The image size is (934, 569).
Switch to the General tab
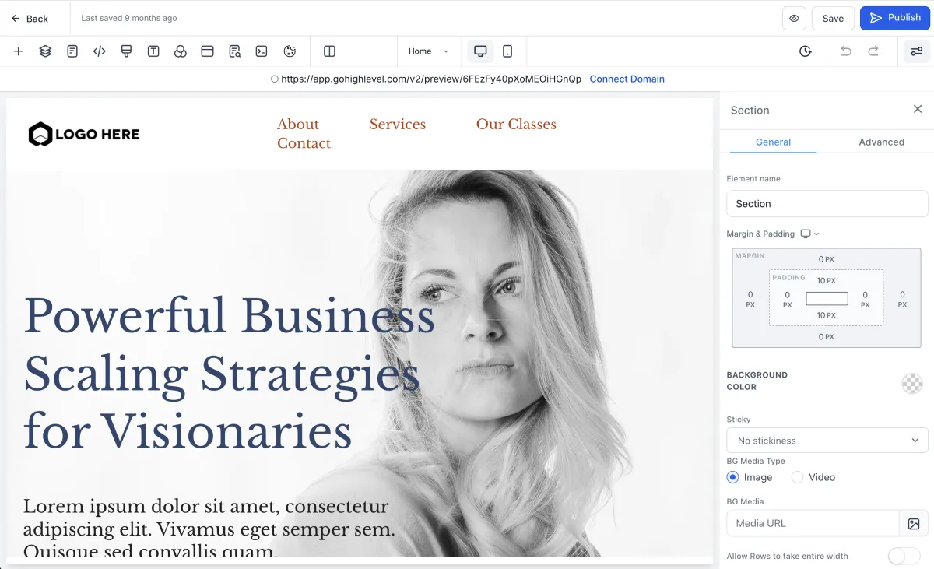[x=773, y=142]
